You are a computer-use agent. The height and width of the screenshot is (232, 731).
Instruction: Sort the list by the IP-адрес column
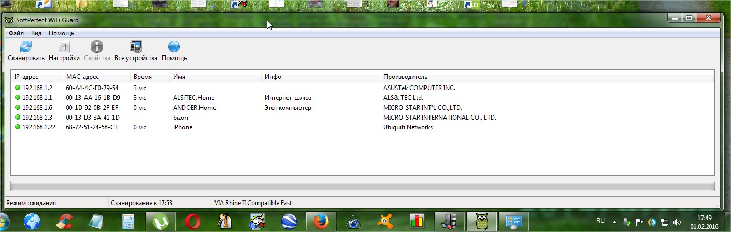pos(37,76)
